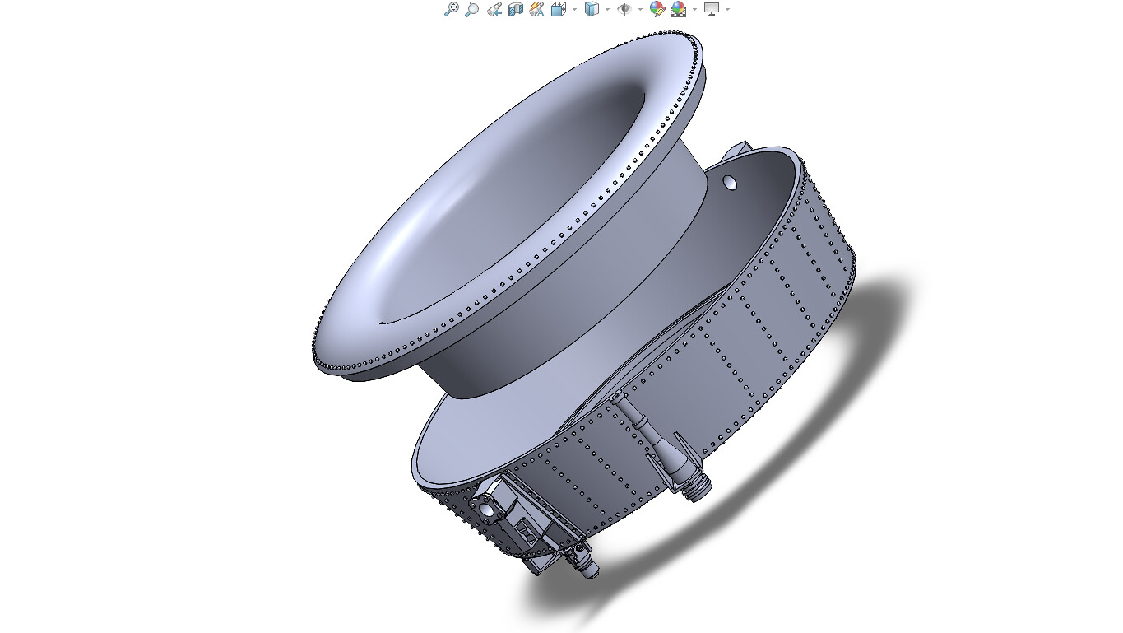Expand the Hide/Show Items dropdown arrow
Image resolution: width=1123 pixels, height=633 pixels.
pyautogui.click(x=640, y=9)
